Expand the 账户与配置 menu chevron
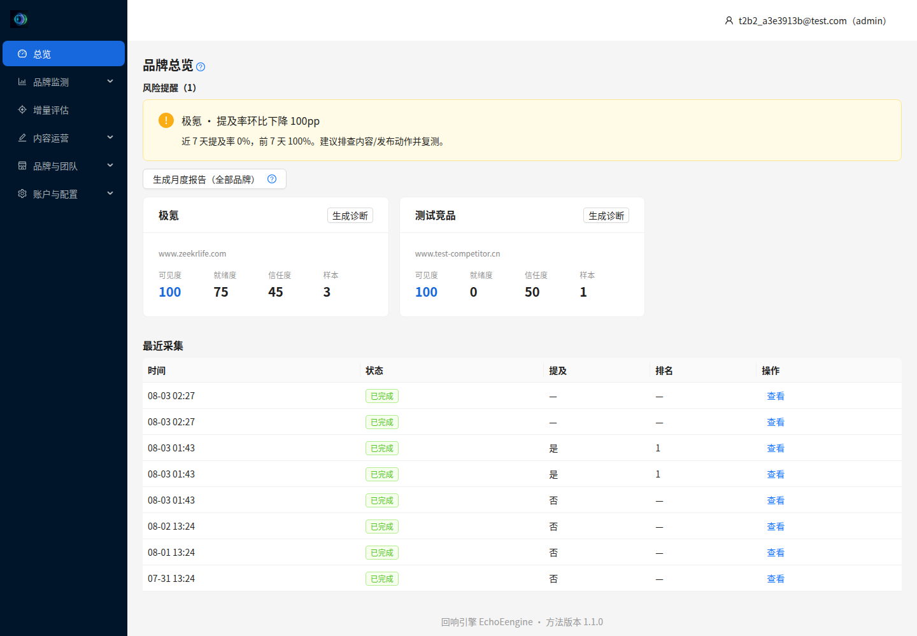Viewport: 917px width, 636px height. pyautogui.click(x=110, y=194)
